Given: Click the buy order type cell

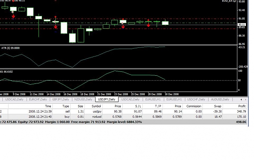Looking at the screenshot, I should tap(67, 117).
